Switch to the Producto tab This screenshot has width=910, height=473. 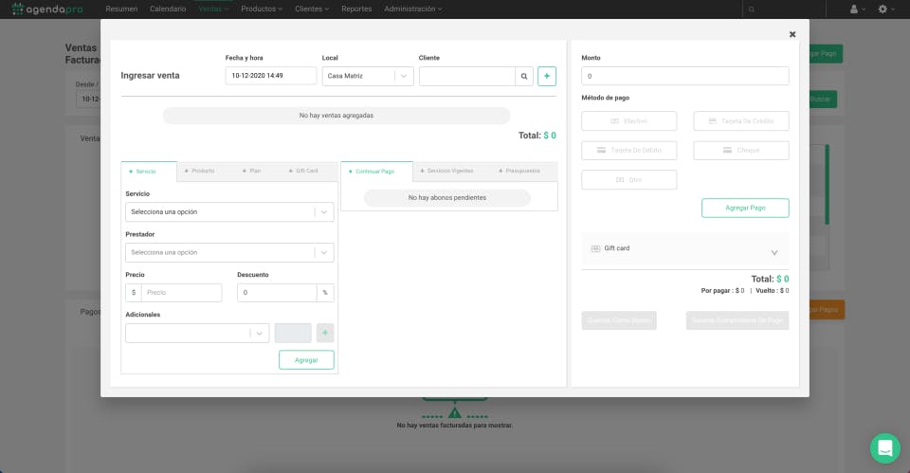click(200, 171)
